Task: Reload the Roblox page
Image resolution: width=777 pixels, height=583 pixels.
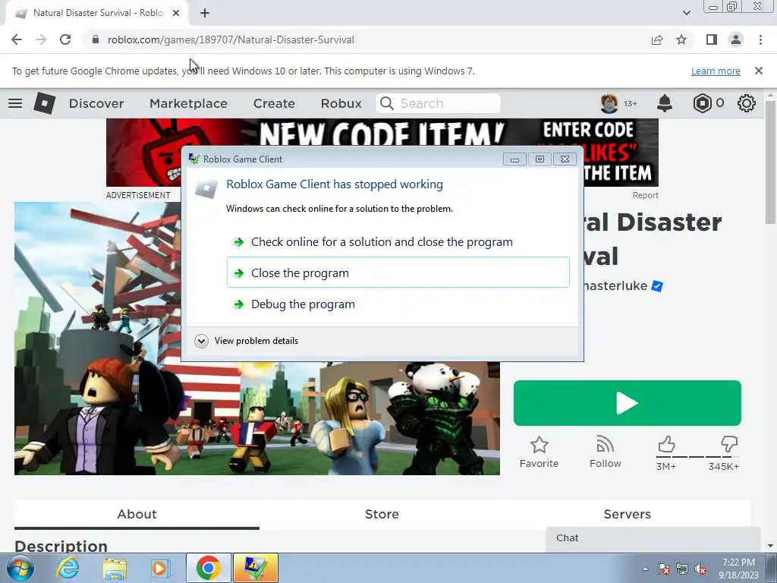Action: coord(65,39)
